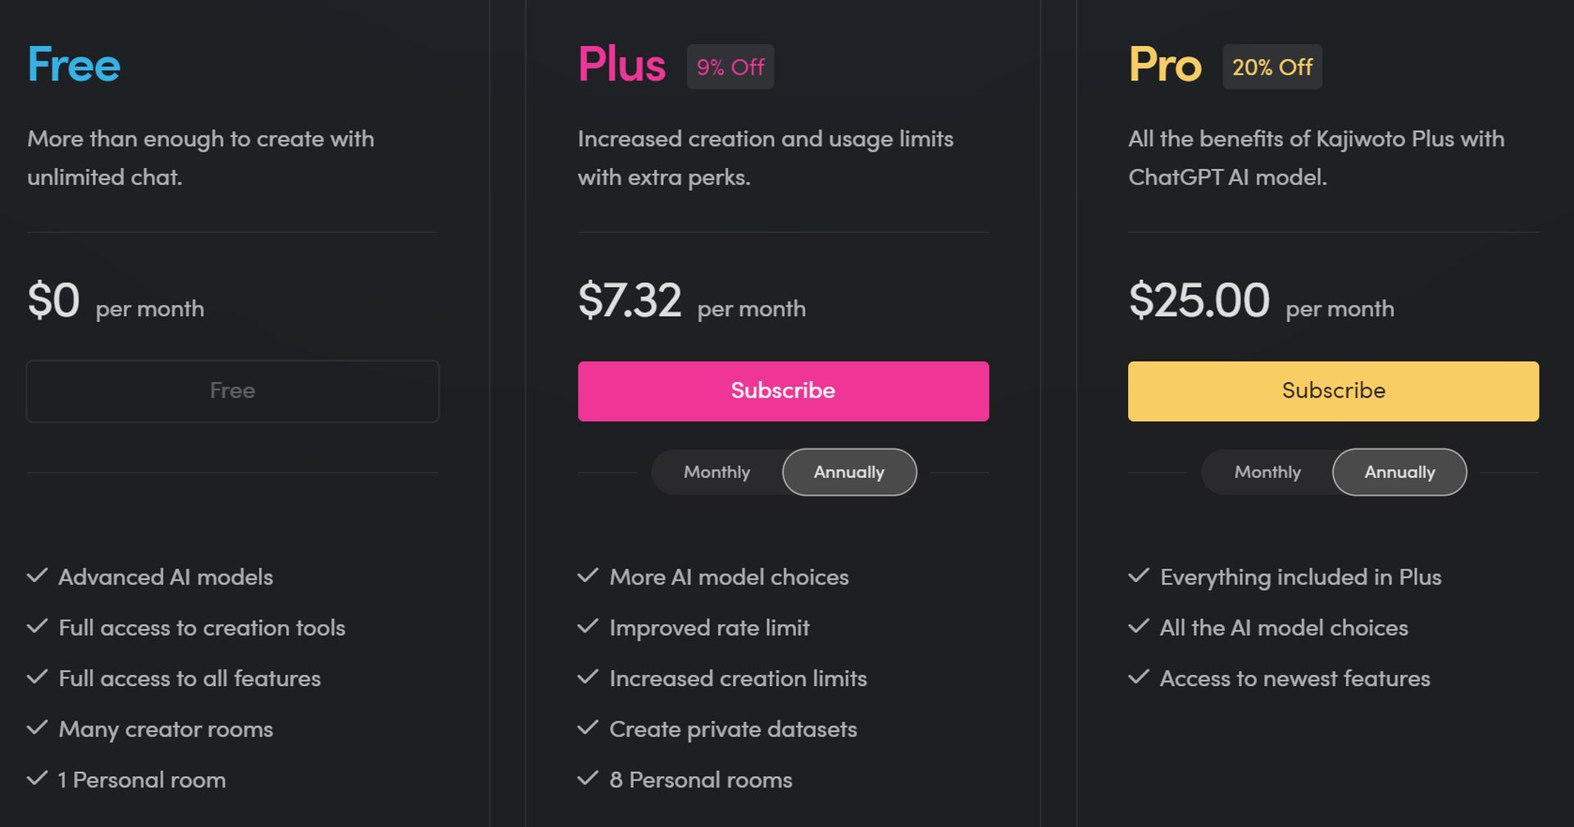Click the yellow Pro plan heading

pyautogui.click(x=1165, y=65)
